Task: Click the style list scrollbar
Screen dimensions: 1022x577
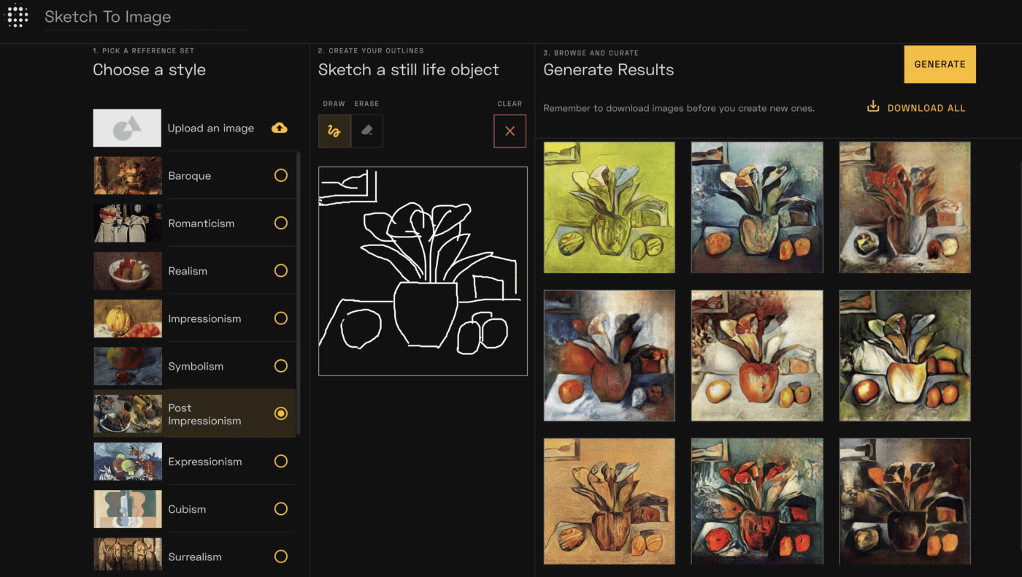Action: point(299,292)
